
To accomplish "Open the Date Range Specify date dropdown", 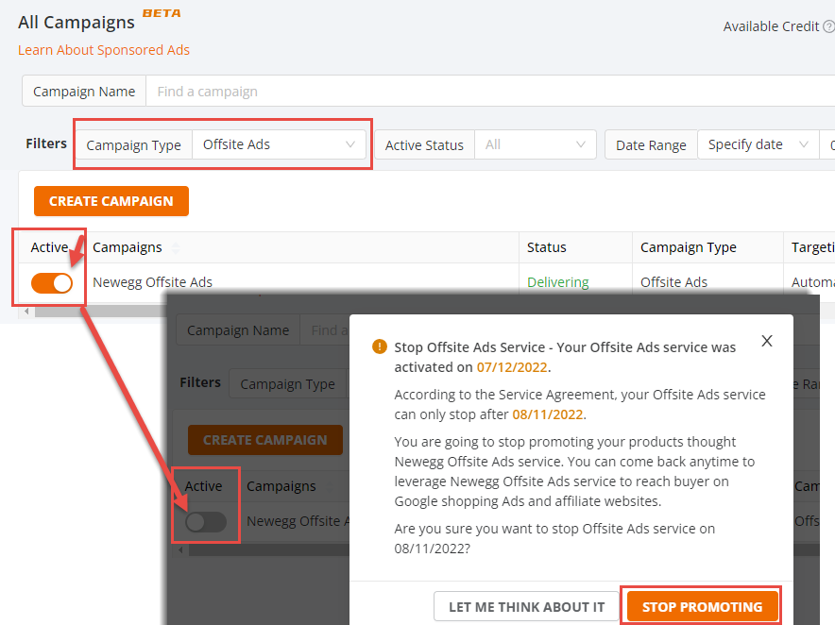I will pyautogui.click(x=758, y=144).
